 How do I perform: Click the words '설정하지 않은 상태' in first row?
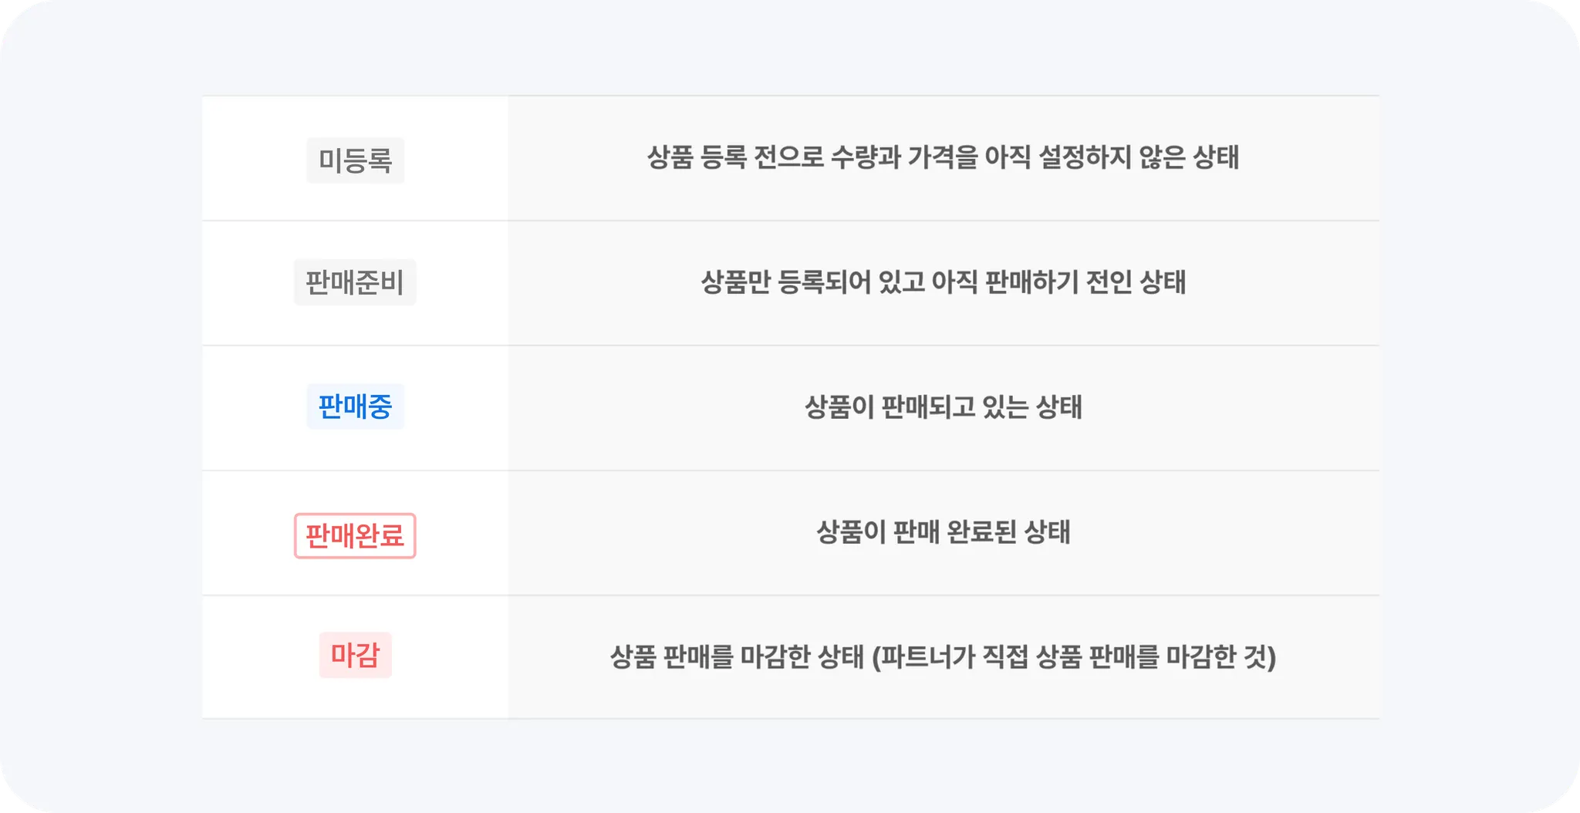pos(1139,157)
